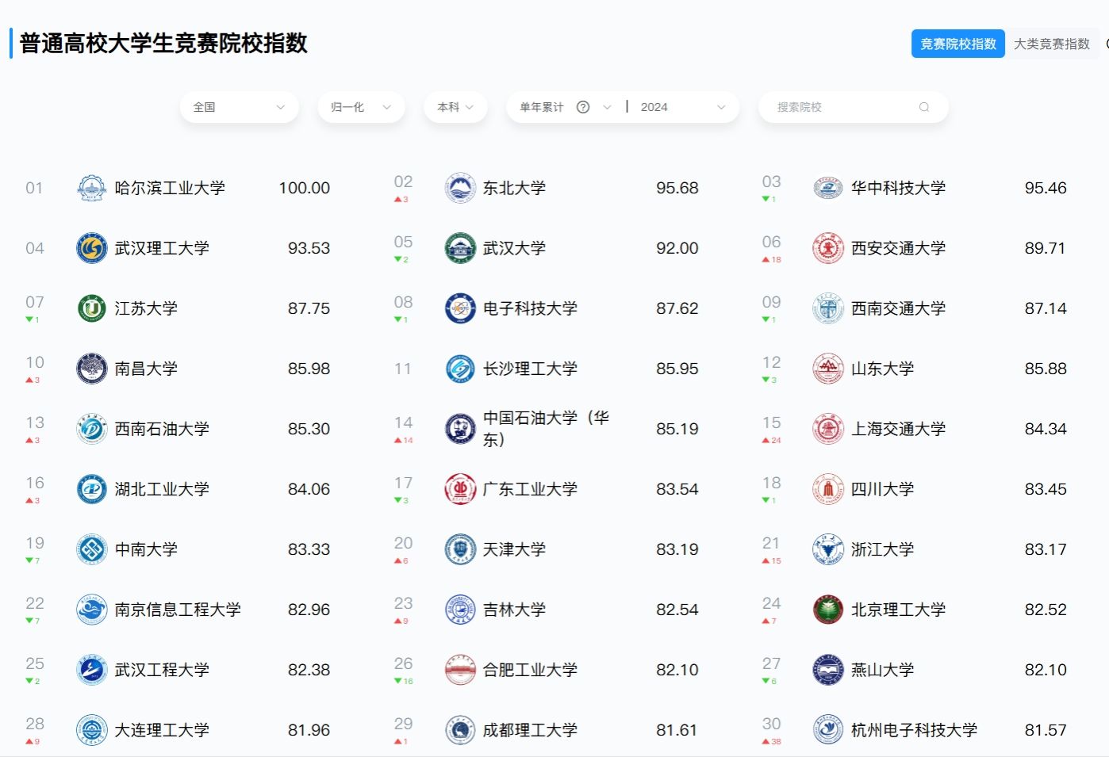This screenshot has width=1109, height=757.
Task: Switch to 竞赛院校指数 tab
Action: 957,44
